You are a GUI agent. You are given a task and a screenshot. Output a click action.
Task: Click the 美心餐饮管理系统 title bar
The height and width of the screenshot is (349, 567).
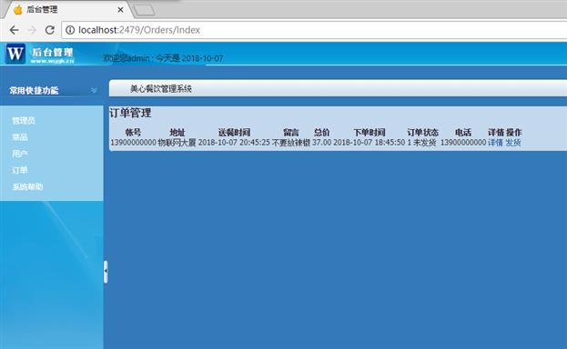tap(338, 88)
